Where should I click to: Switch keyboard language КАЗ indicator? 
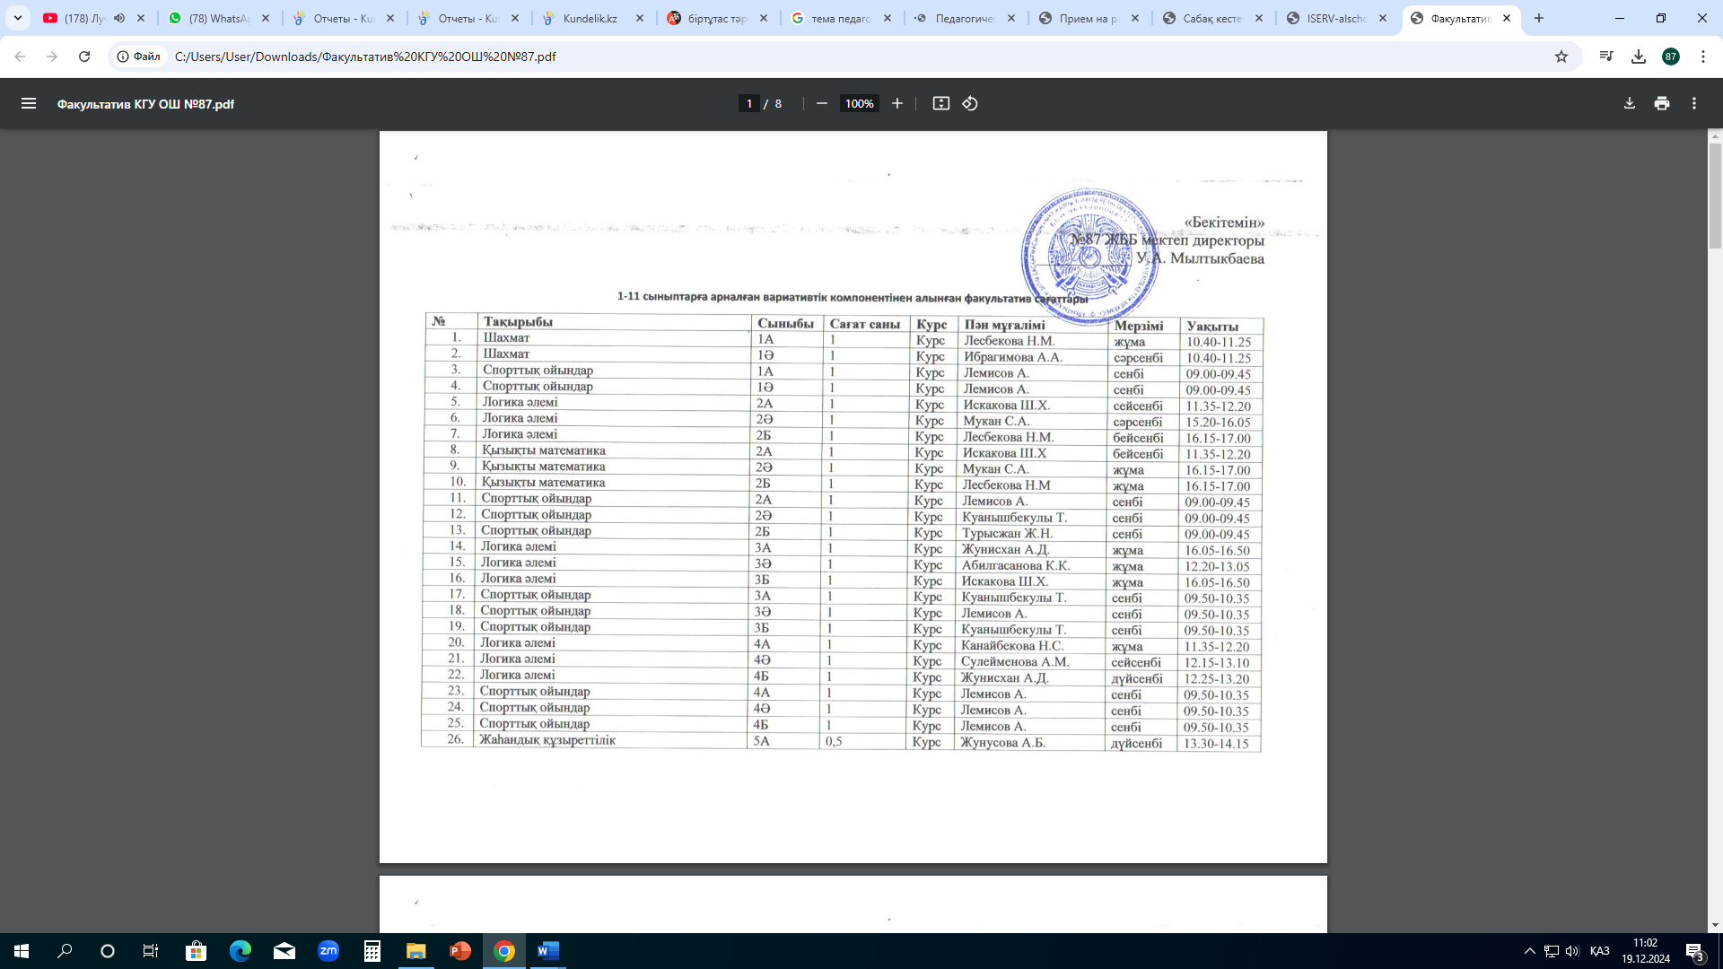[1599, 951]
